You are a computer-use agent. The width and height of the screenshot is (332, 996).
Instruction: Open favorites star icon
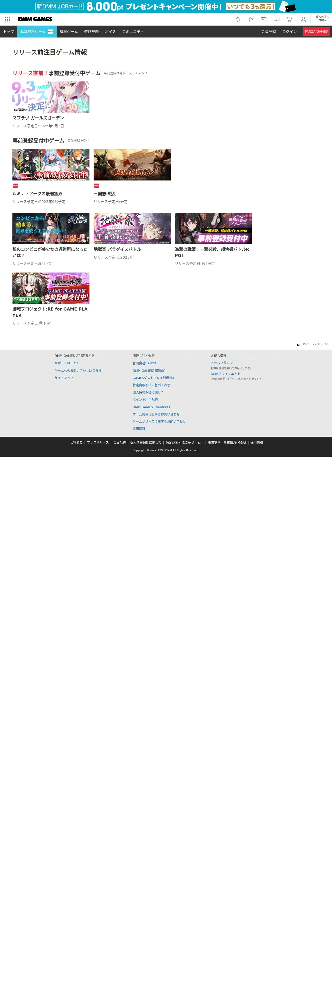pyautogui.click(x=251, y=19)
